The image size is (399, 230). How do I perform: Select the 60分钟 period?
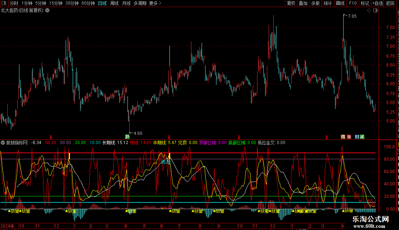pos(88,3)
